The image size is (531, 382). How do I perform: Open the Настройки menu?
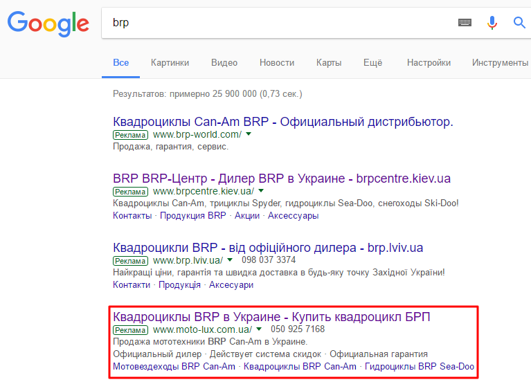coord(429,63)
